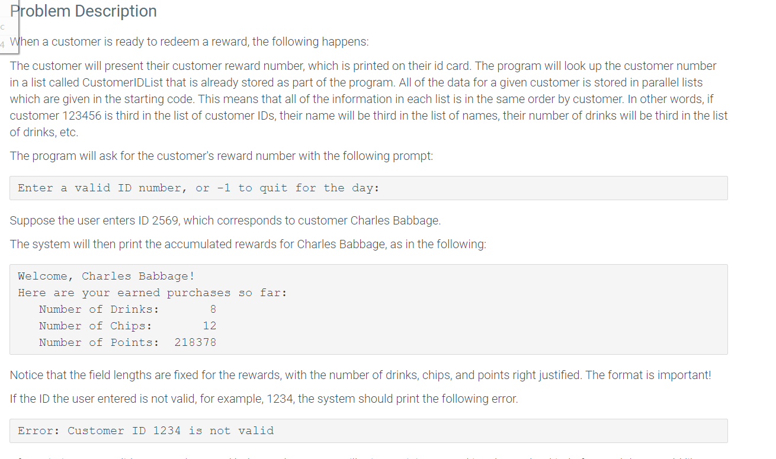Click the Chips value 12
This screenshot has height=459, width=776.
point(209,326)
